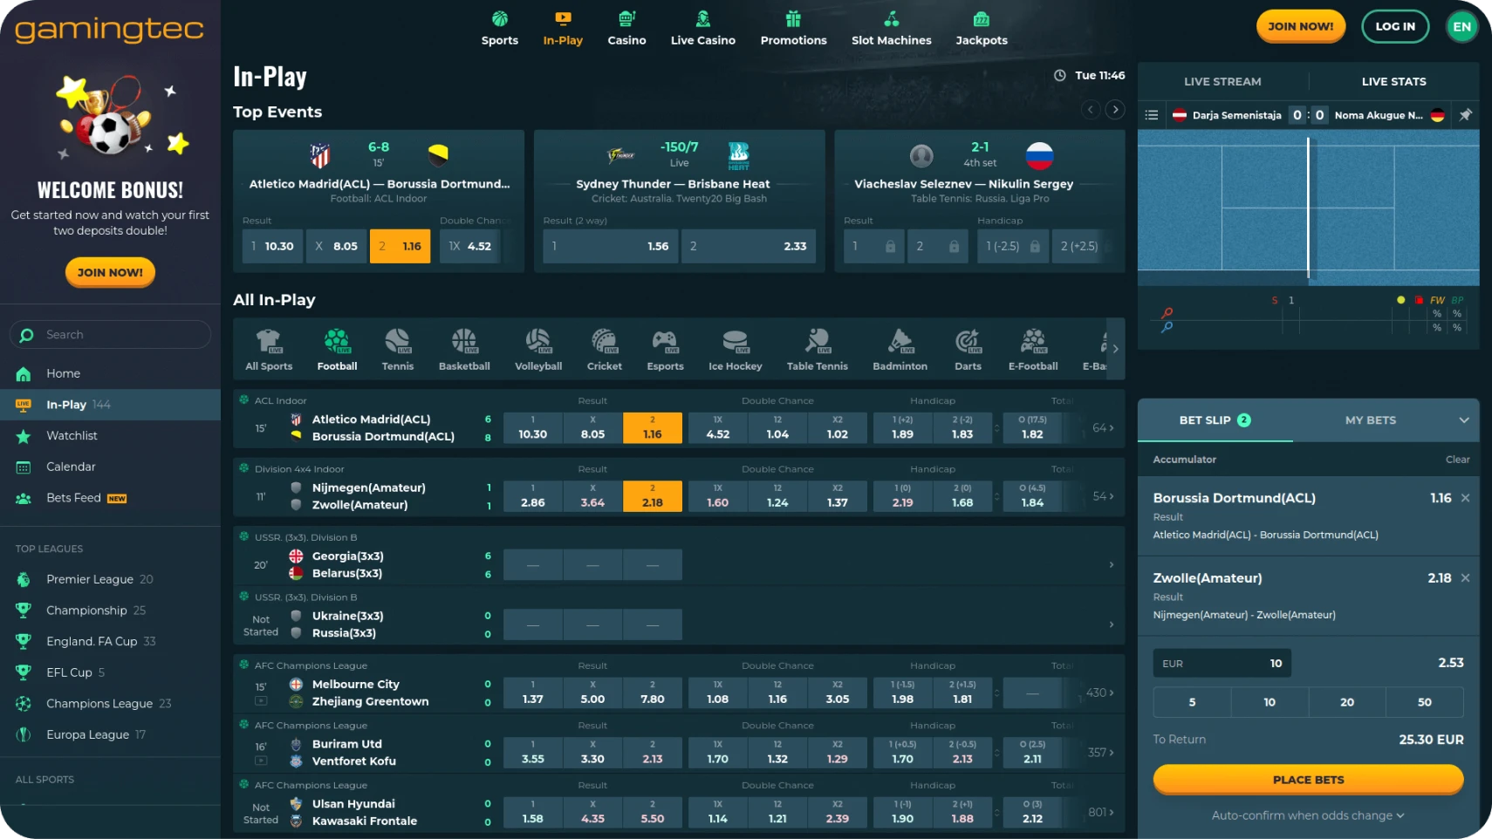Collapse the bet slip panel chevron
1492x839 pixels.
click(x=1463, y=420)
